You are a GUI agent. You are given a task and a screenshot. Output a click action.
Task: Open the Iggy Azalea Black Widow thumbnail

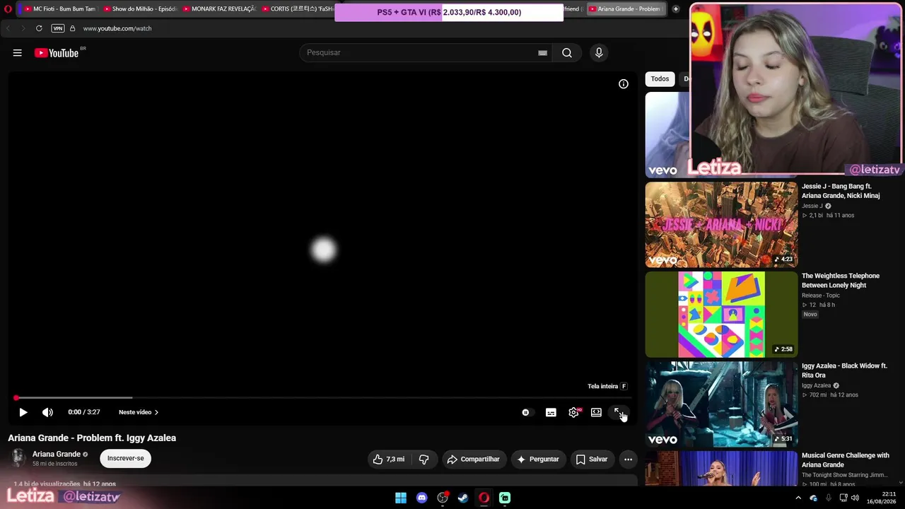coord(721,404)
